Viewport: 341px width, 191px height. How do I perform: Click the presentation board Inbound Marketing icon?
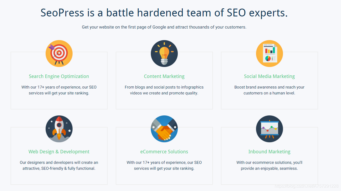270,129
